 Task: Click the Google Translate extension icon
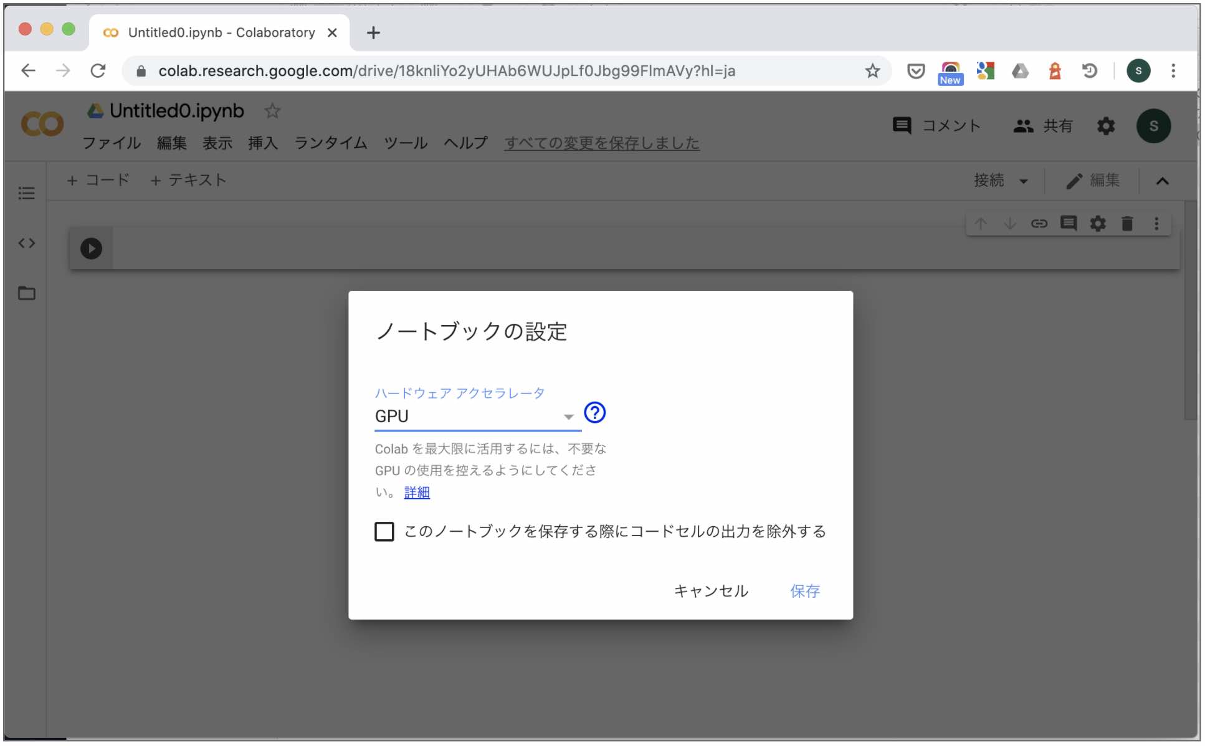point(985,71)
